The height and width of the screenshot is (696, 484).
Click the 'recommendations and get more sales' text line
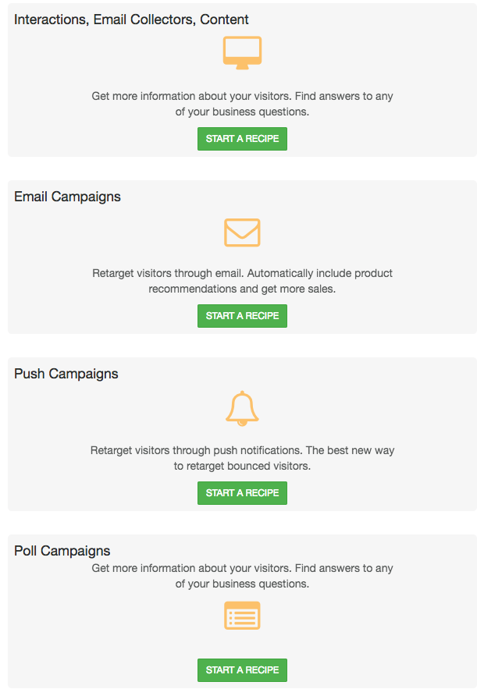coord(242,289)
